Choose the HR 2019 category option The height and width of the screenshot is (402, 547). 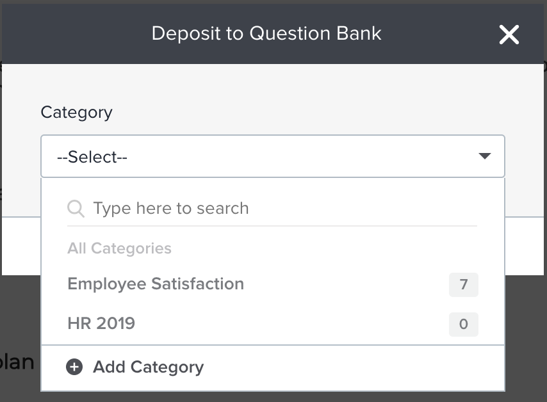pos(101,324)
